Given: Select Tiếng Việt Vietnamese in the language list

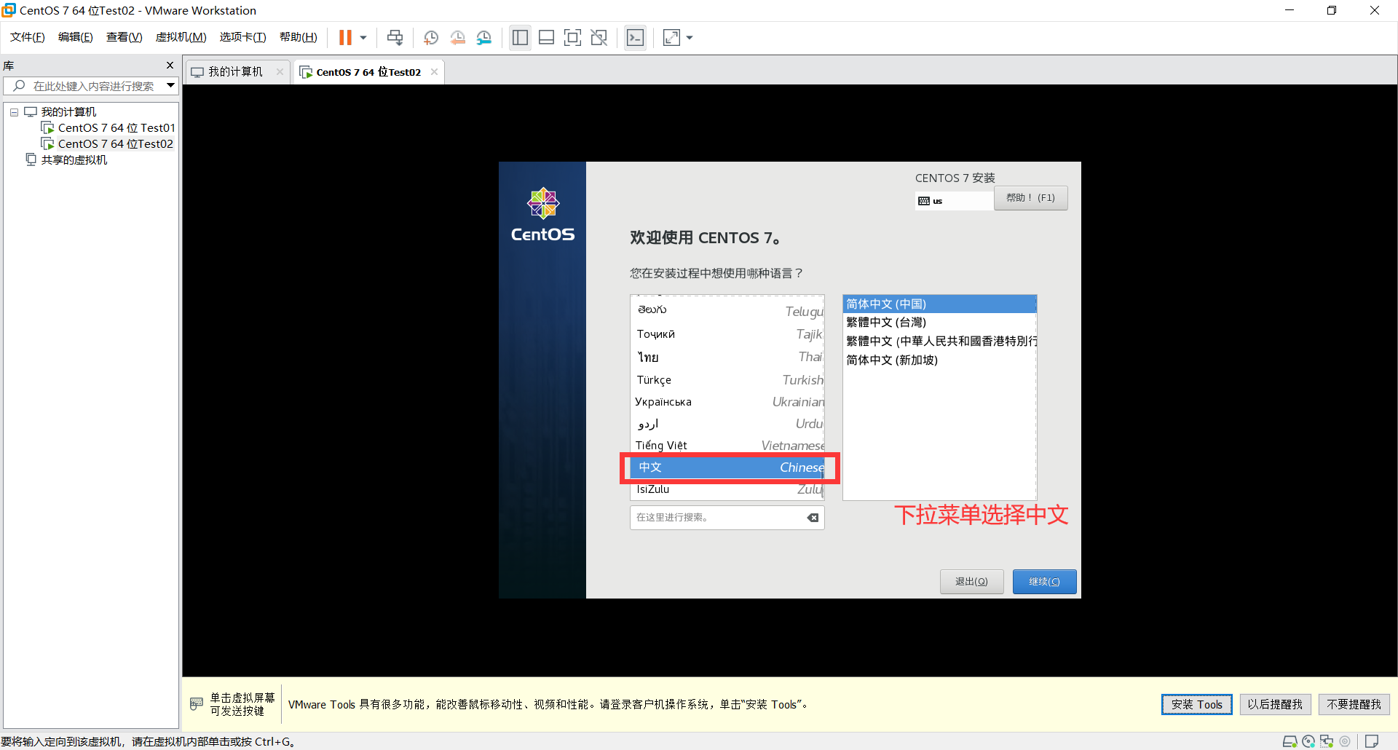Looking at the screenshot, I should pyautogui.click(x=727, y=446).
